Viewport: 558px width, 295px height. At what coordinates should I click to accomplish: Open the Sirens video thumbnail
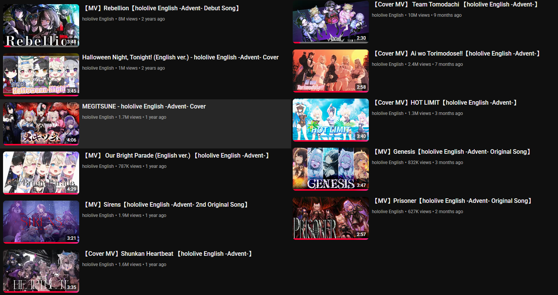click(x=41, y=222)
